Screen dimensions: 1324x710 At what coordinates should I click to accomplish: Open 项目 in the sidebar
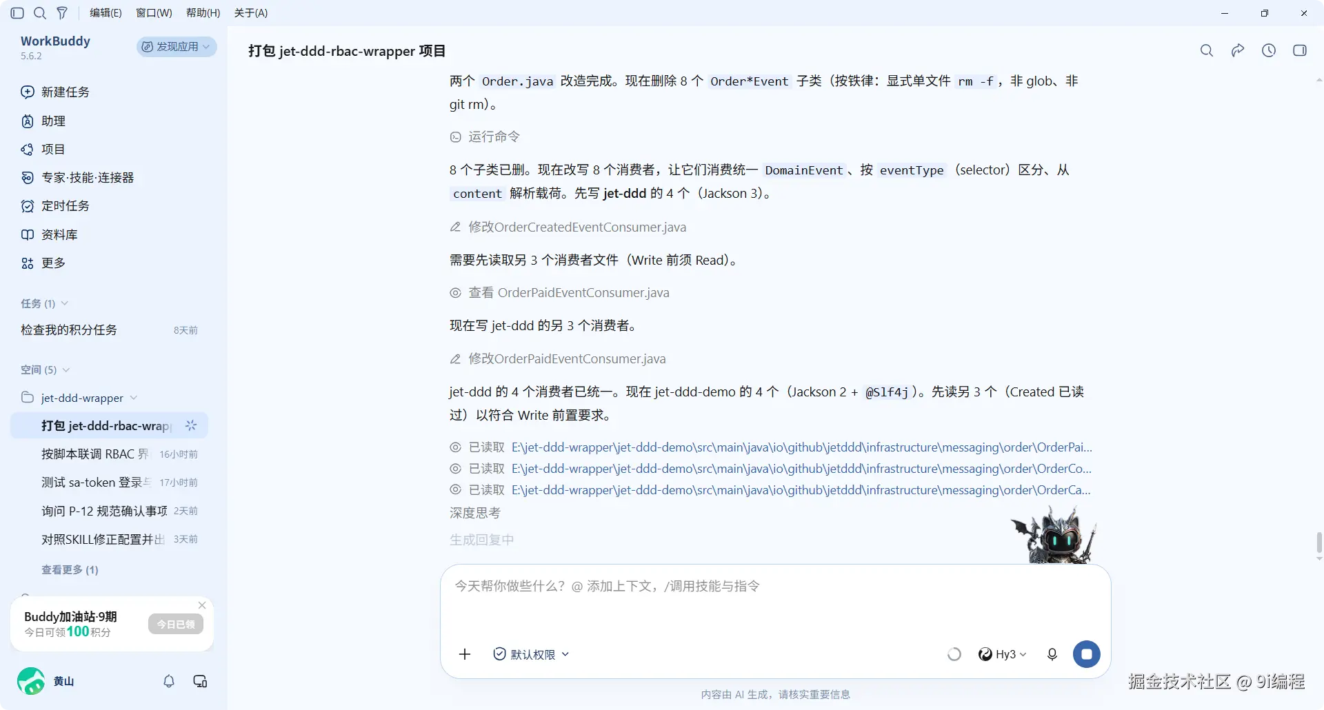point(43,149)
